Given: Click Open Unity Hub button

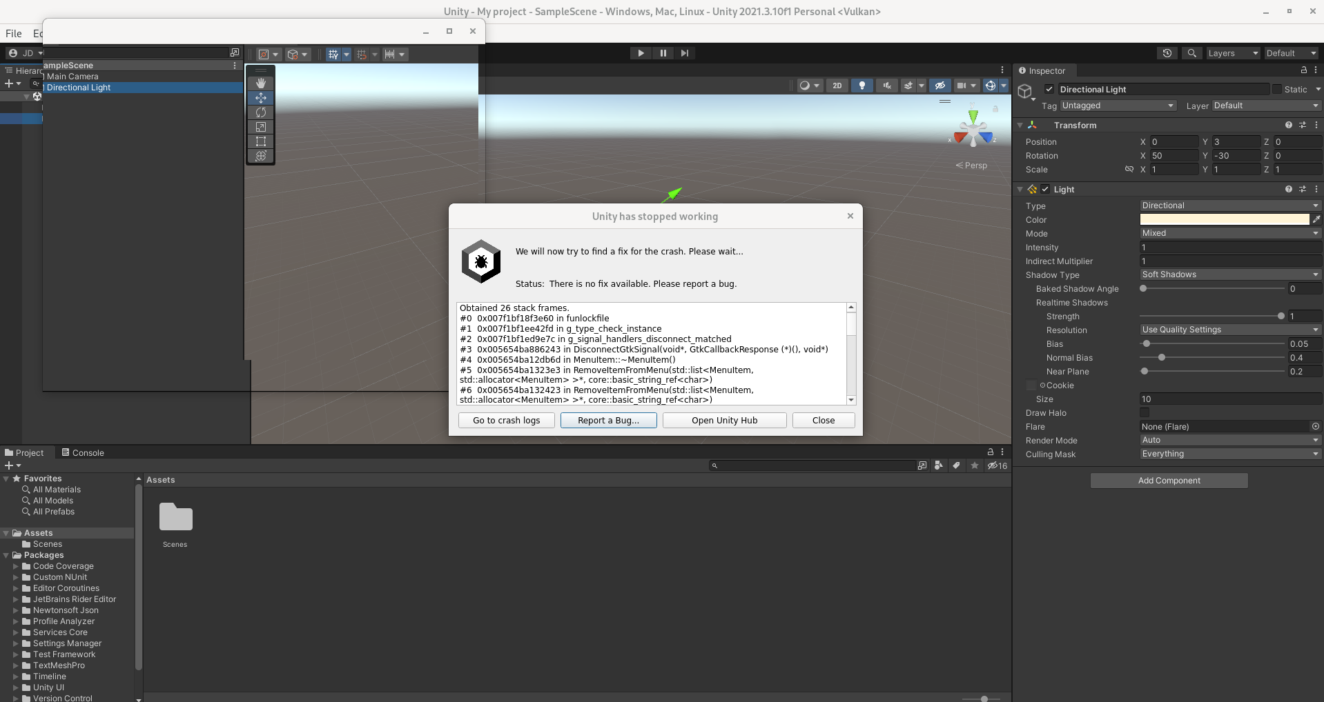Looking at the screenshot, I should click(x=724, y=420).
